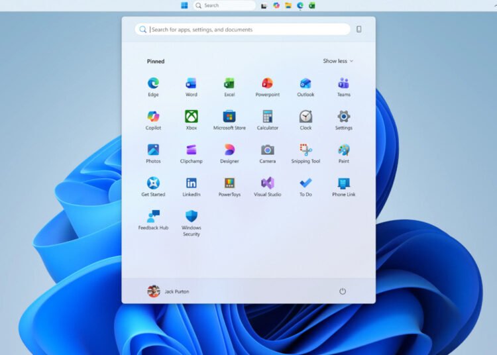Image resolution: width=497 pixels, height=355 pixels.
Task: Launch the Designer app
Action: click(229, 153)
